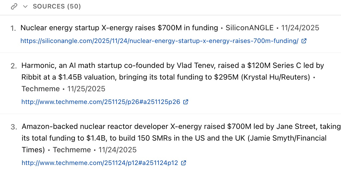This screenshot has height=174, width=341.
Task: Click external-link icon after the siliconangle URL
Action: pos(304,41)
